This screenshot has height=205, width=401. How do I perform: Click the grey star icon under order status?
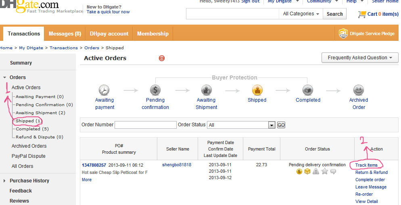coord(325,172)
